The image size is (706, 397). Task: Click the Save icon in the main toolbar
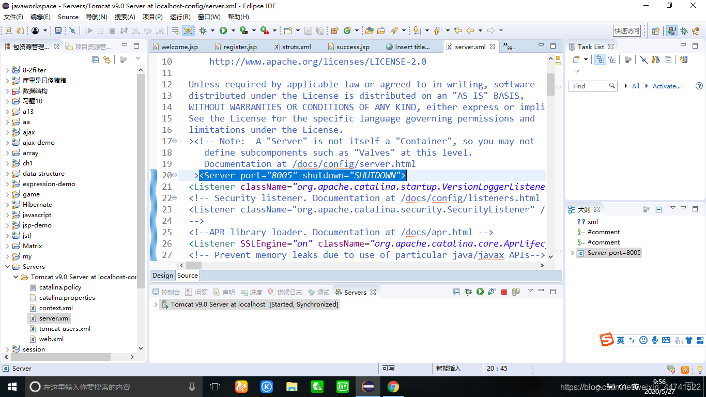(308, 30)
